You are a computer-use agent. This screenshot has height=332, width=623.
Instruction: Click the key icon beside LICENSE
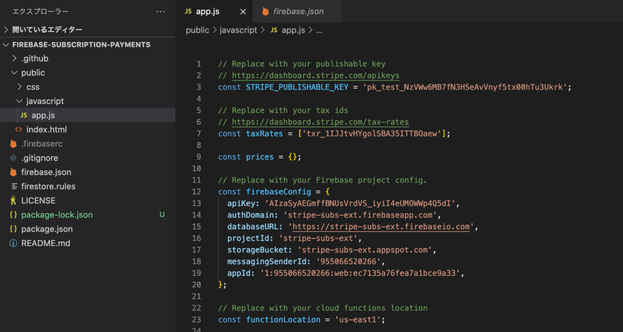(x=13, y=201)
